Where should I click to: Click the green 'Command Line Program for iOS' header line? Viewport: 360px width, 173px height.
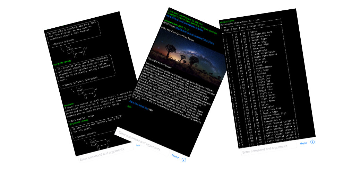[186, 17]
